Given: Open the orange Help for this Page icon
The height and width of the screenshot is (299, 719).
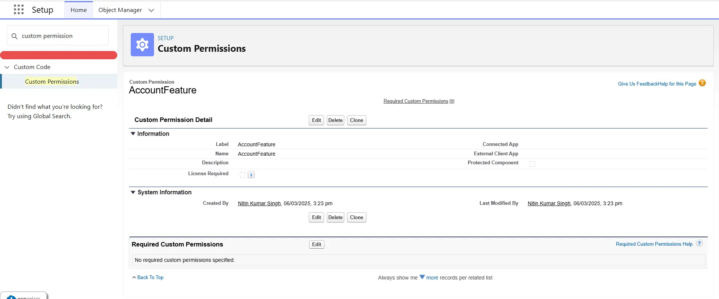Looking at the screenshot, I should 702,83.
